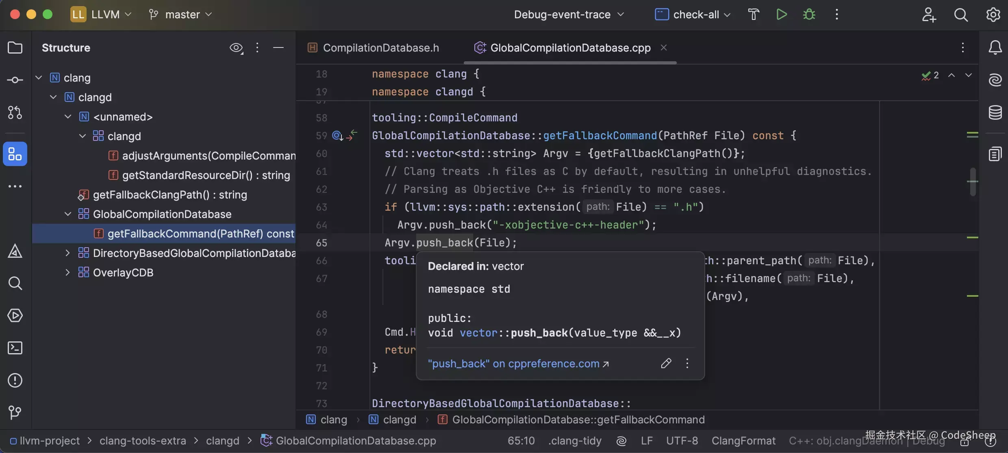Click ClangFormat in the status bar

[743, 441]
